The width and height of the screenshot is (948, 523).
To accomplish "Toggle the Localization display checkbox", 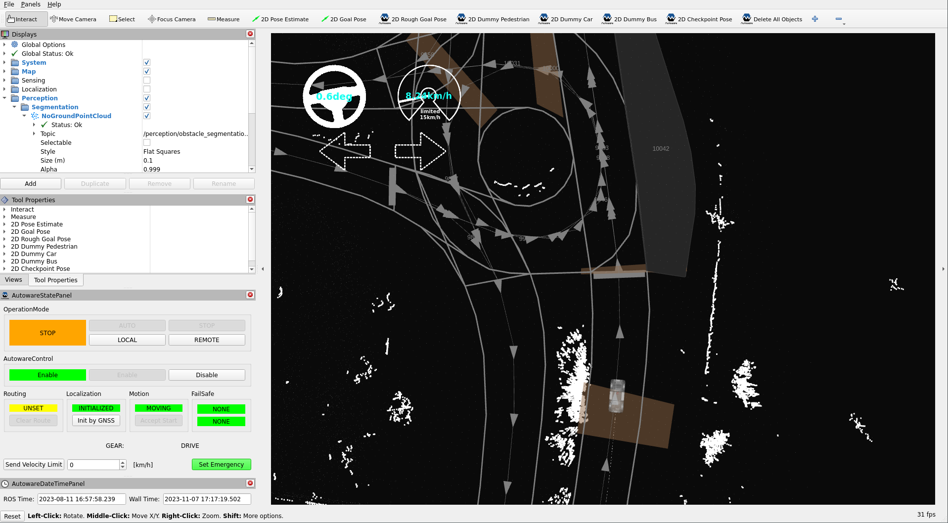I will pyautogui.click(x=147, y=89).
